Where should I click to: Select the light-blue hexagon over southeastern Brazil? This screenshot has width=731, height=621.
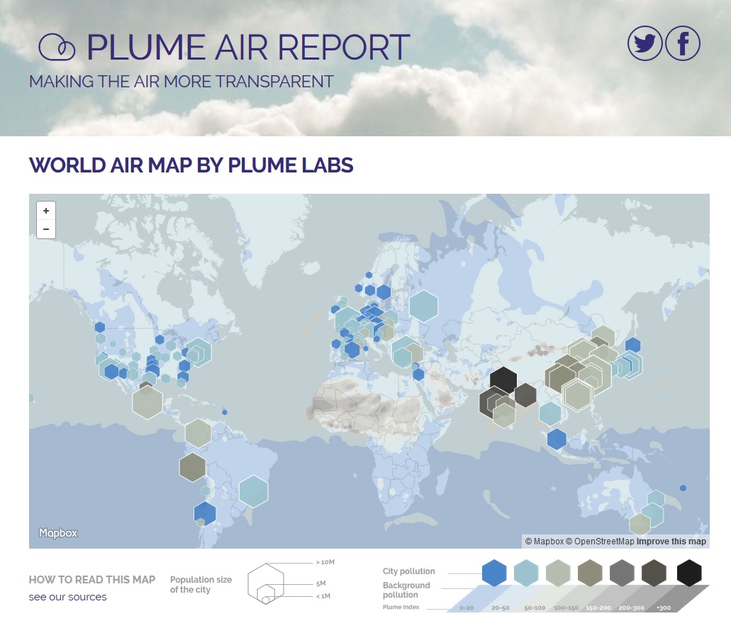[x=254, y=491]
